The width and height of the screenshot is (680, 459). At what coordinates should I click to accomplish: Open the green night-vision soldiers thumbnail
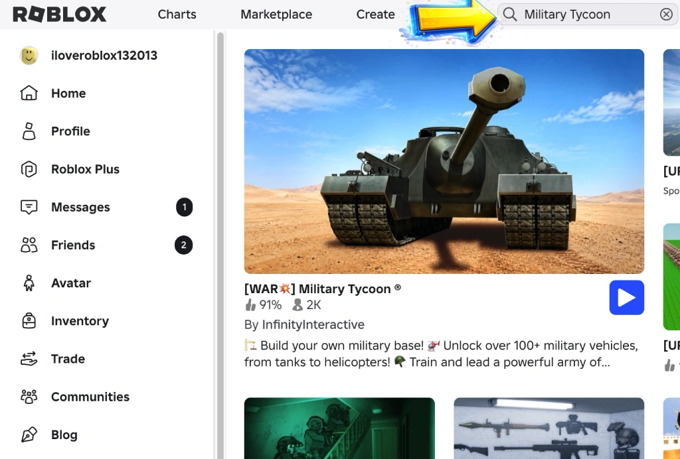tap(339, 428)
